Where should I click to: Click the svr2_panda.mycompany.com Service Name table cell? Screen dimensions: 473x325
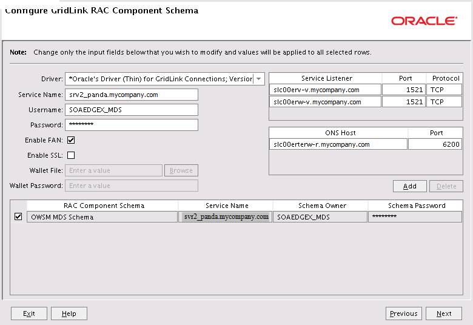(x=226, y=217)
